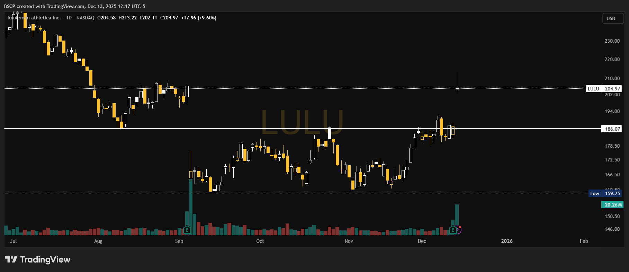Click the 194.00 price axis level
This screenshot has height=272, width=629.
click(x=612, y=111)
